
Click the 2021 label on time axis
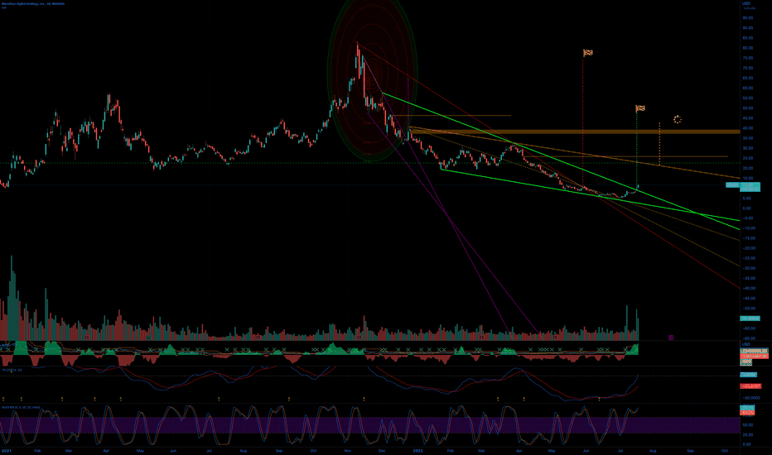[7, 451]
